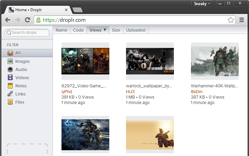Sort drops by Views column
Image resolution: width=249 pixels, height=156 pixels.
pos(98,30)
